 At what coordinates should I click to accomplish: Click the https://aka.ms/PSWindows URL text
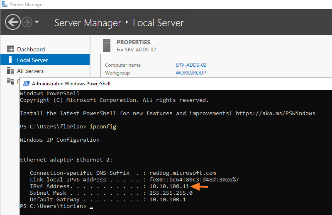click(275, 114)
